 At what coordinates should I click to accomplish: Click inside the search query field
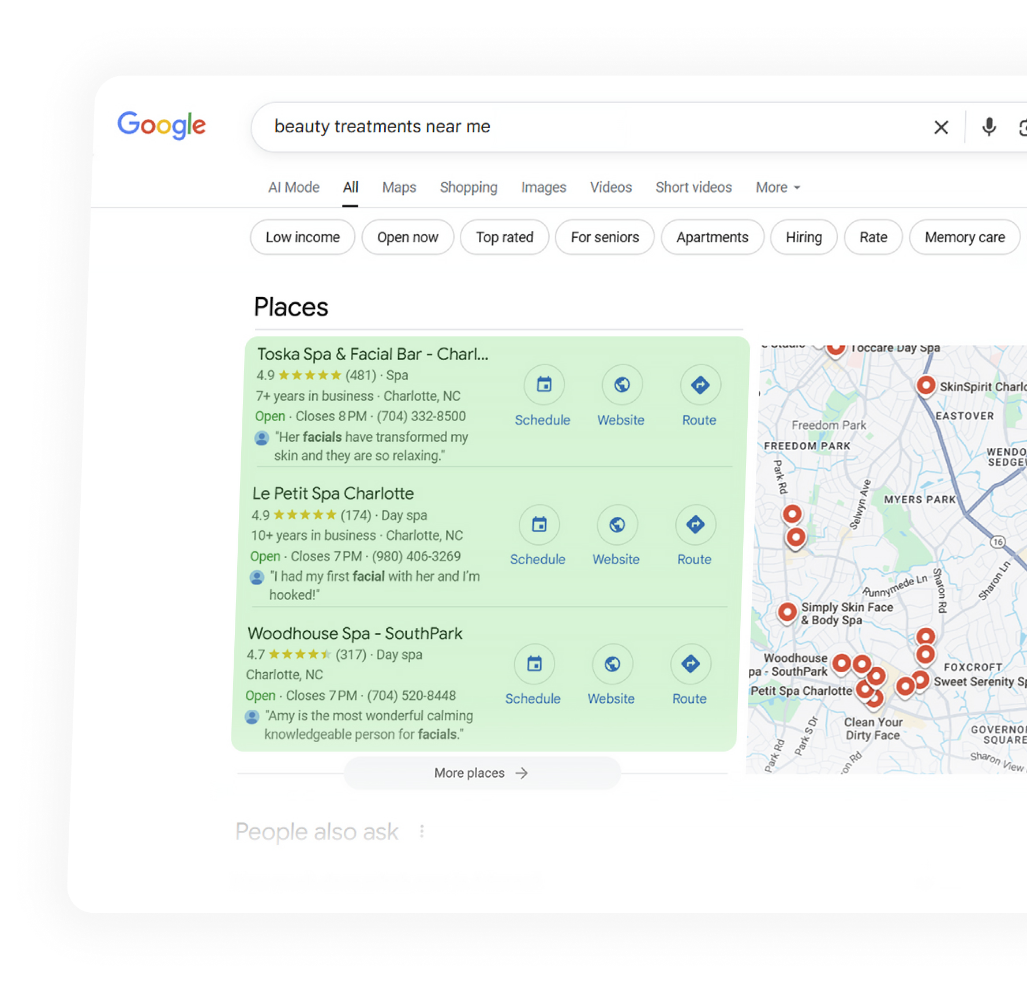[x=577, y=127]
